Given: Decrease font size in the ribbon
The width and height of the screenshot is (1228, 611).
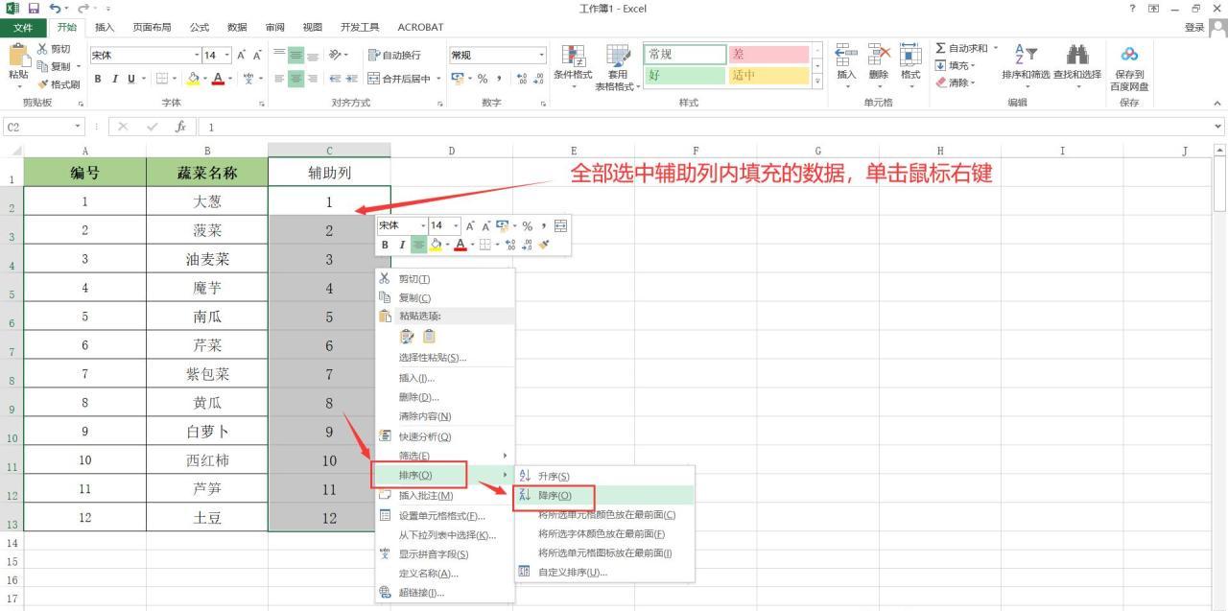Looking at the screenshot, I should point(257,56).
